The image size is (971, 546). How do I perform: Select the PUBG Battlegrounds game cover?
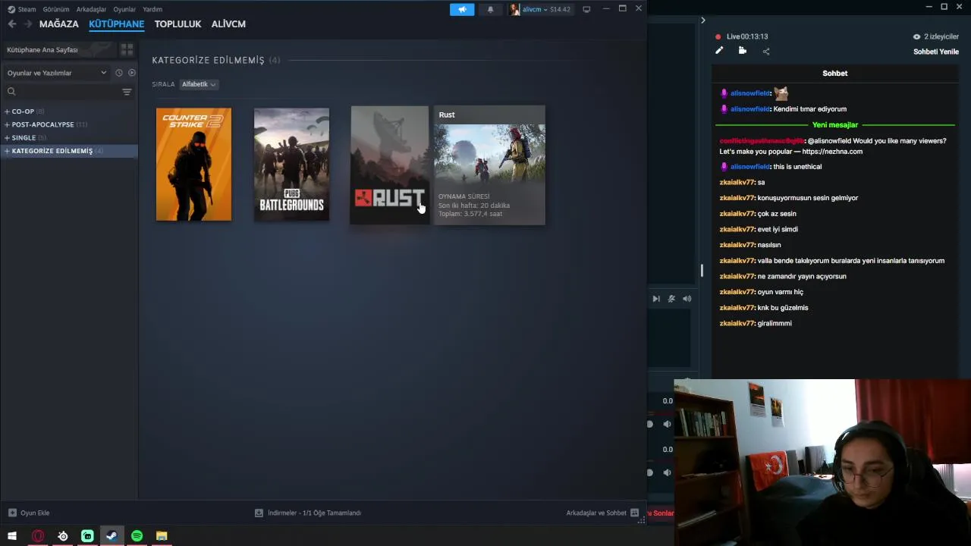click(291, 165)
